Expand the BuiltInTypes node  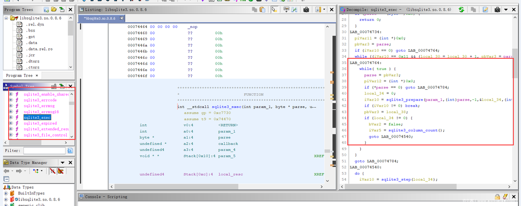(x=5, y=193)
